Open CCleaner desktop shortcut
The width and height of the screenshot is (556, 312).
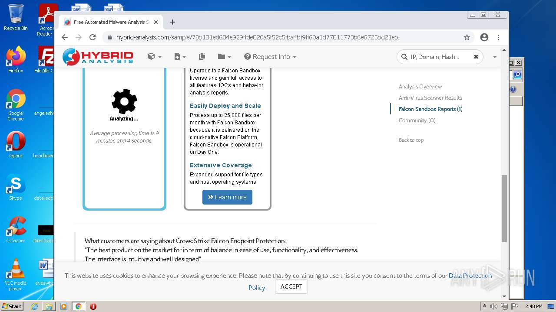pyautogui.click(x=16, y=230)
